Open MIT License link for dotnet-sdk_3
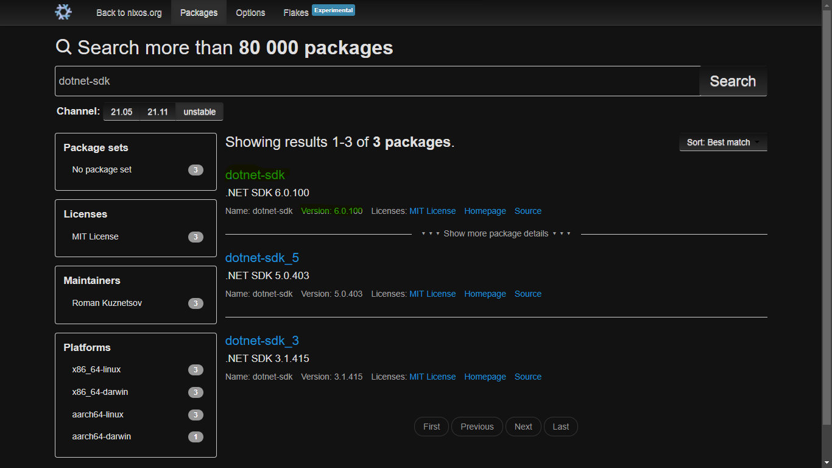 point(432,377)
